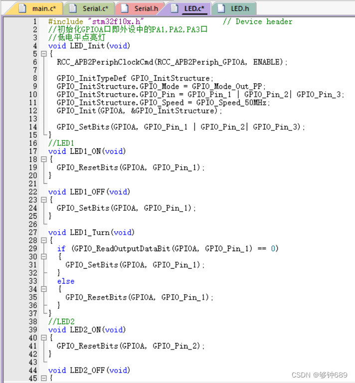Switch to the main.c* tab
This screenshot has width=355, height=383.
click(36, 8)
